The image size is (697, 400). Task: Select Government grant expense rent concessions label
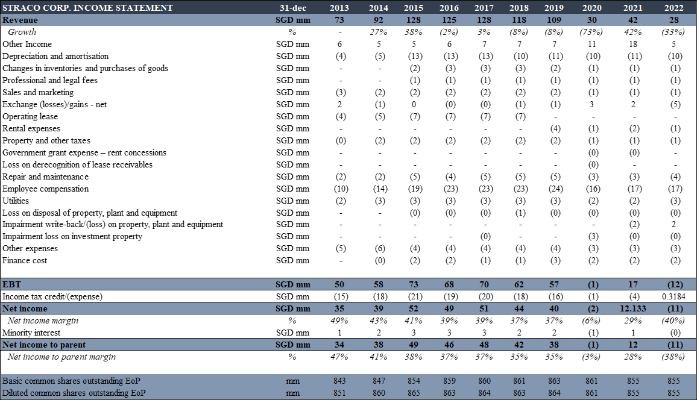pos(84,152)
